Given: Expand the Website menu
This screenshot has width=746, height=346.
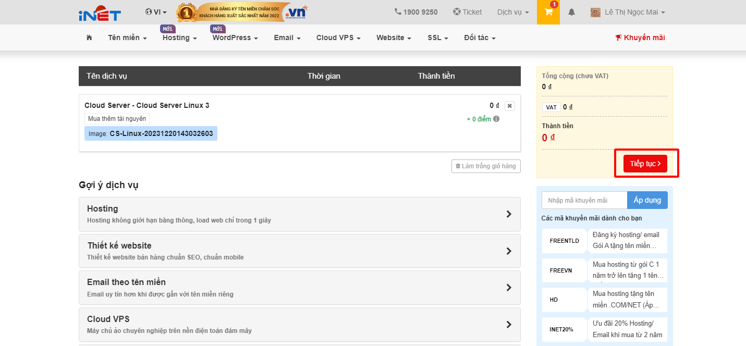Looking at the screenshot, I should click(394, 38).
